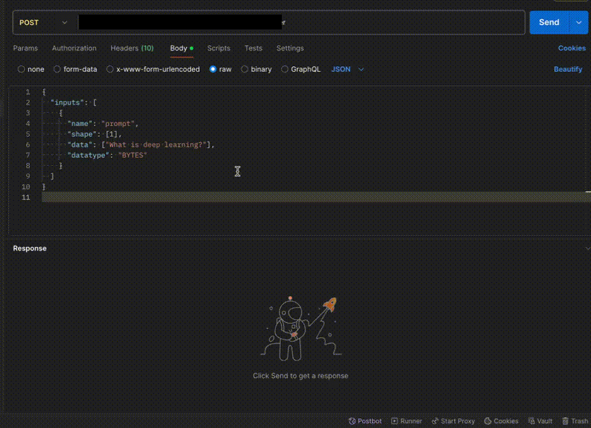Choose form-data body type
Image resolution: width=591 pixels, height=428 pixels.
click(57, 69)
